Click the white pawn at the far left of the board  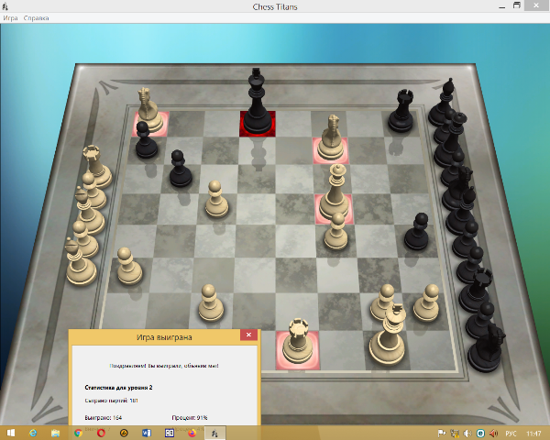pos(128,265)
